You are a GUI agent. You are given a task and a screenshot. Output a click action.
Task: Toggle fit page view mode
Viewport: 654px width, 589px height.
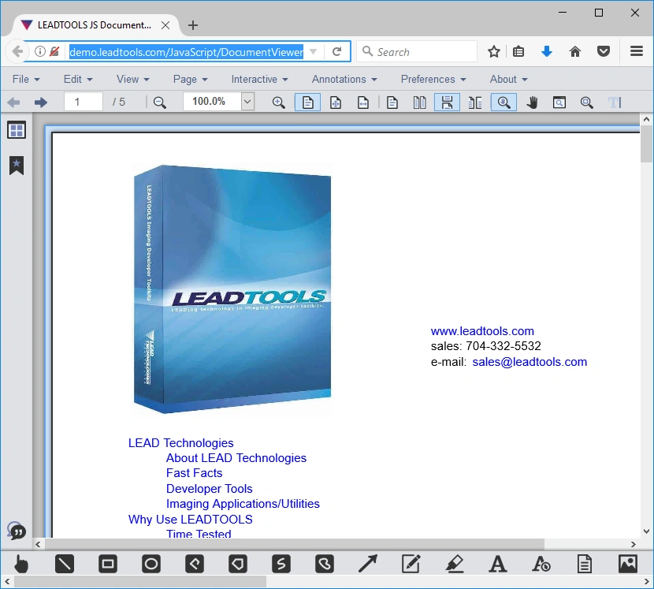(x=336, y=103)
